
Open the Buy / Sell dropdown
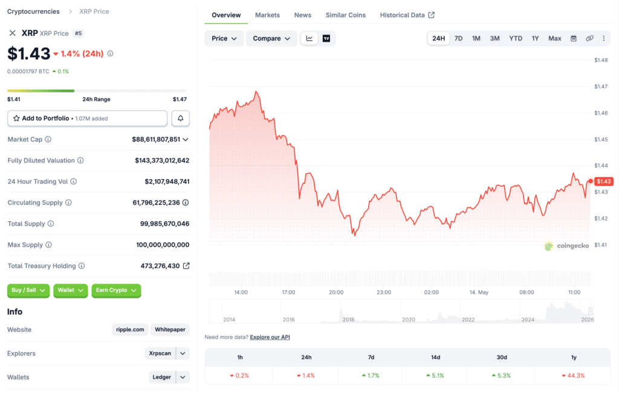(x=28, y=290)
